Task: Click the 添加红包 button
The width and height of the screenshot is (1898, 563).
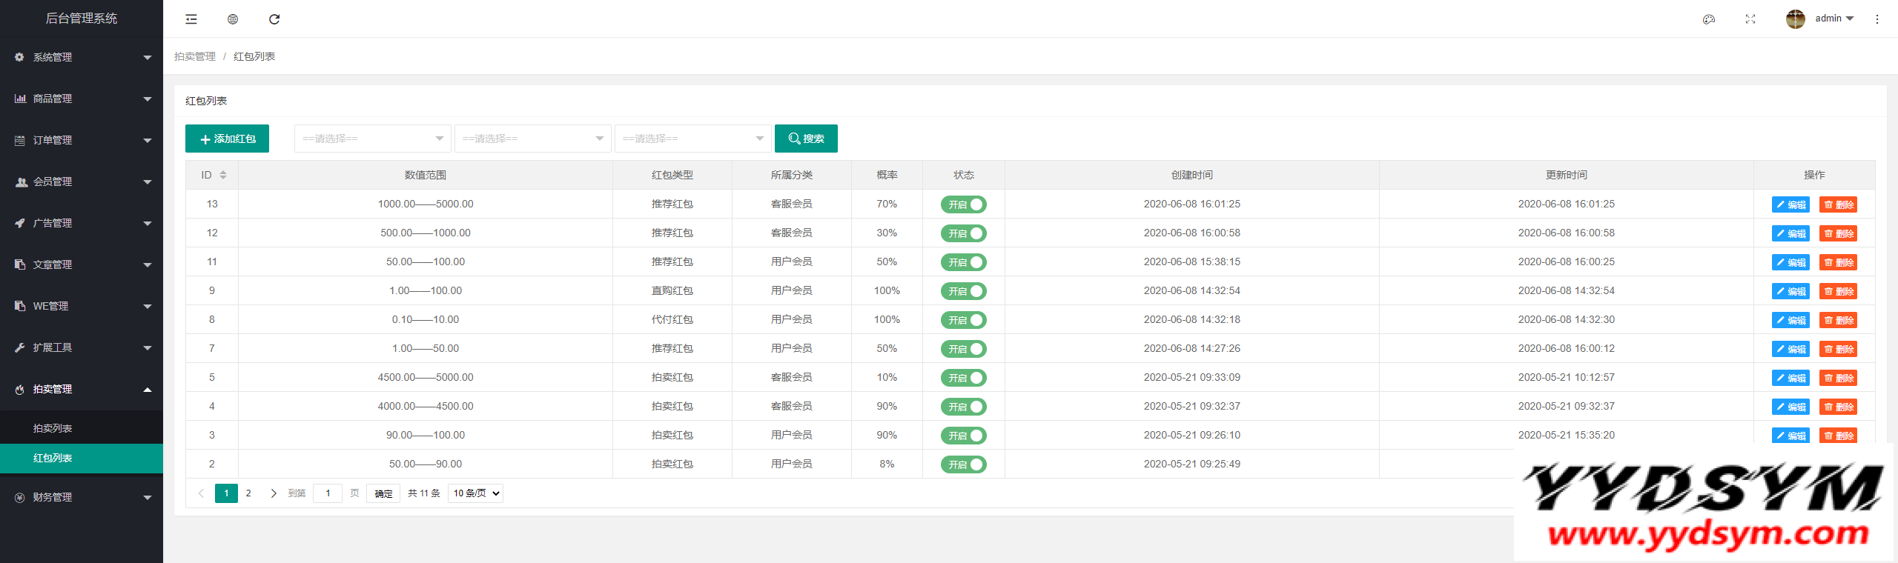Action: (227, 139)
